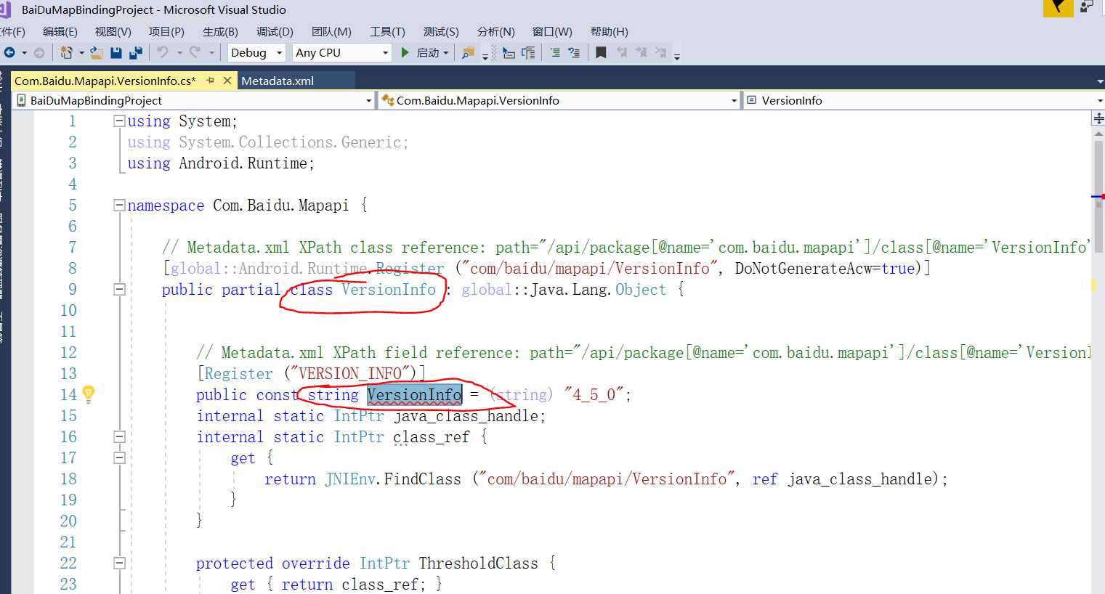Click the Undo arrow icon
1105x594 pixels.
point(163,52)
